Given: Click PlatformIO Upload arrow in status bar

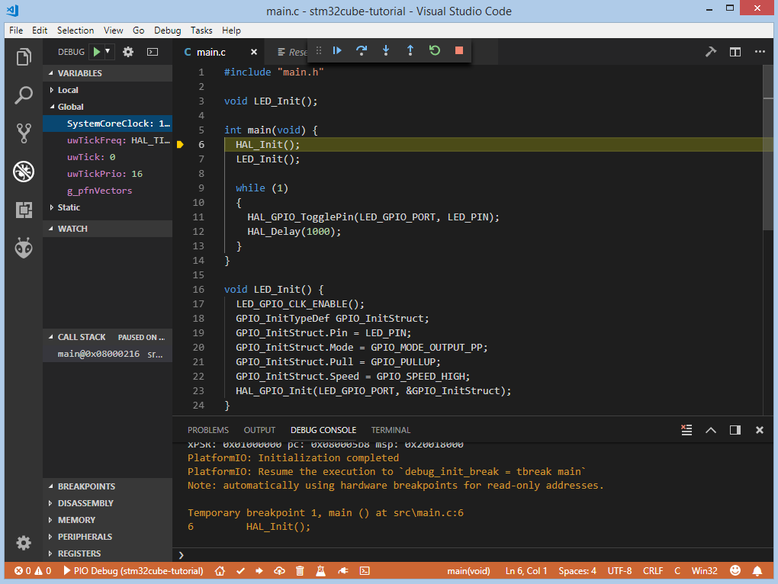Looking at the screenshot, I should (259, 571).
